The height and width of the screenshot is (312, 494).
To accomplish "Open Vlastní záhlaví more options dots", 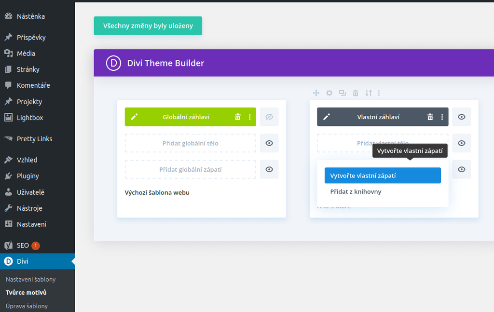I will (x=442, y=117).
